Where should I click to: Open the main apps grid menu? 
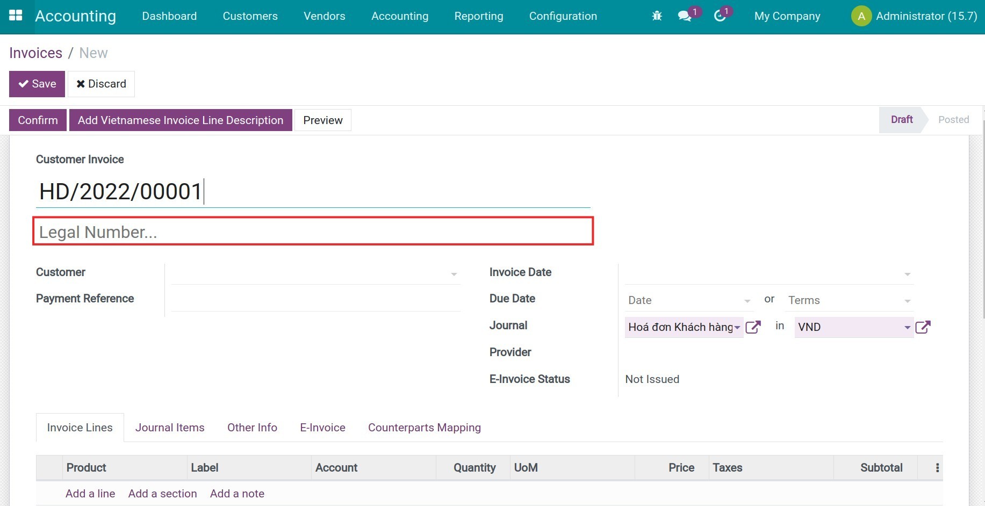point(16,16)
